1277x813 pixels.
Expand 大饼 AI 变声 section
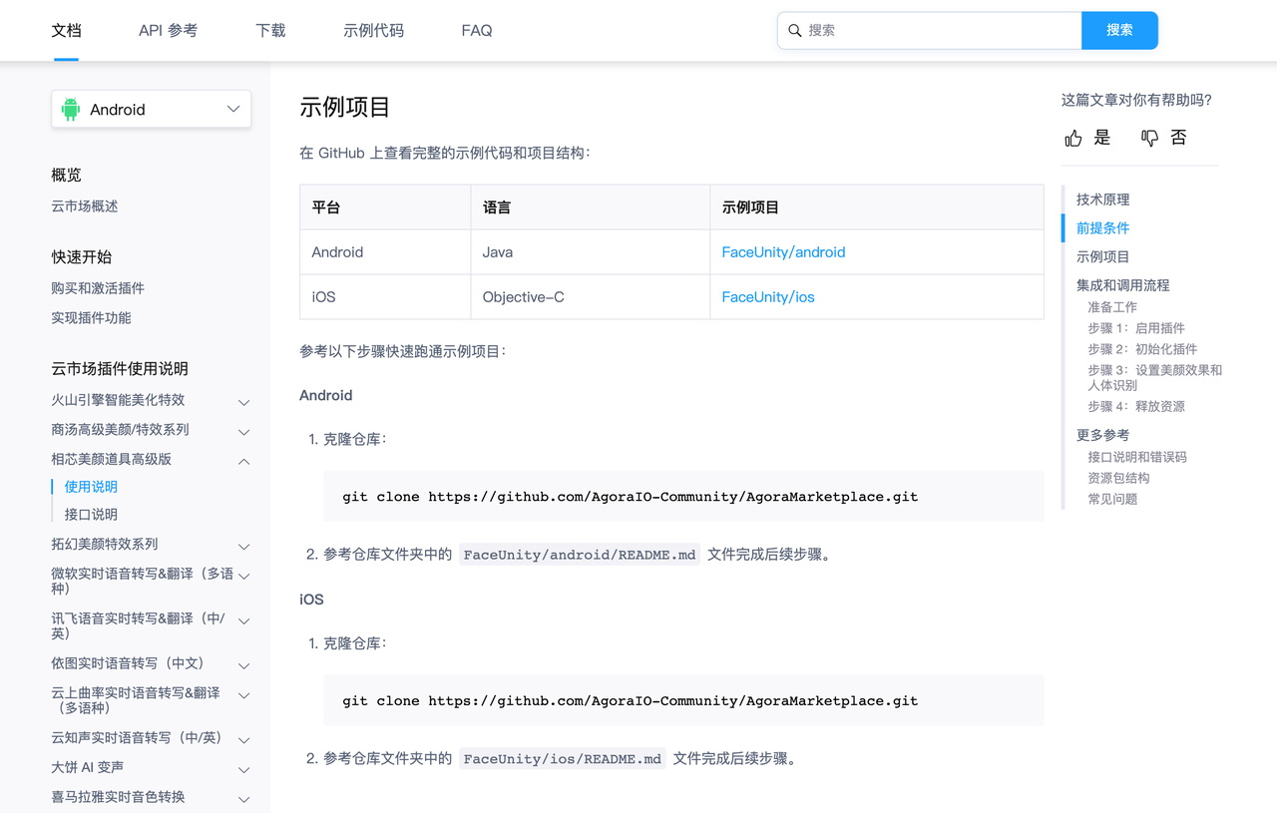(x=244, y=770)
